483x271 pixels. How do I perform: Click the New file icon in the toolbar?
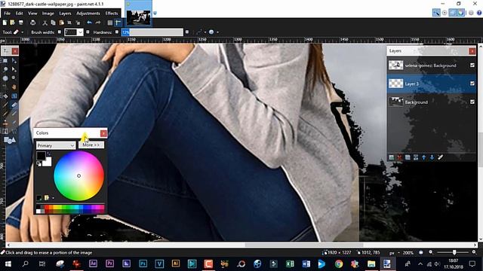coord(5,23)
